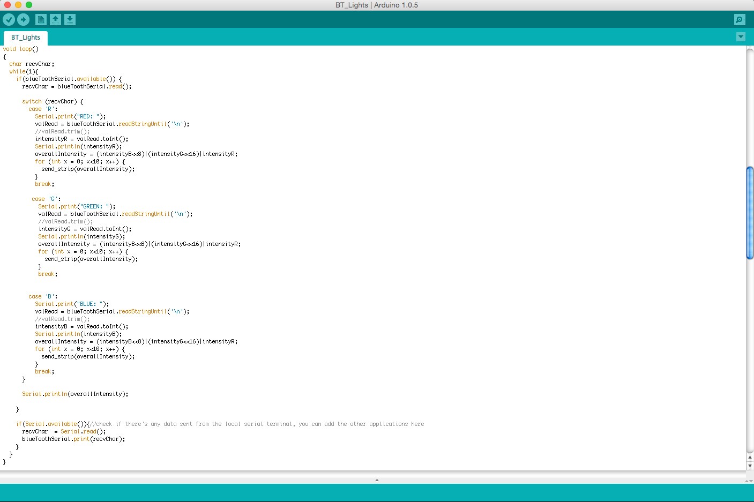754x502 pixels.
Task: Open the Serial Monitor
Action: (x=740, y=20)
